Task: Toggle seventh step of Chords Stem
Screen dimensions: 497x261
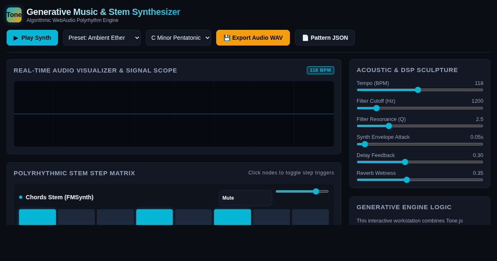Action: [x=271, y=217]
